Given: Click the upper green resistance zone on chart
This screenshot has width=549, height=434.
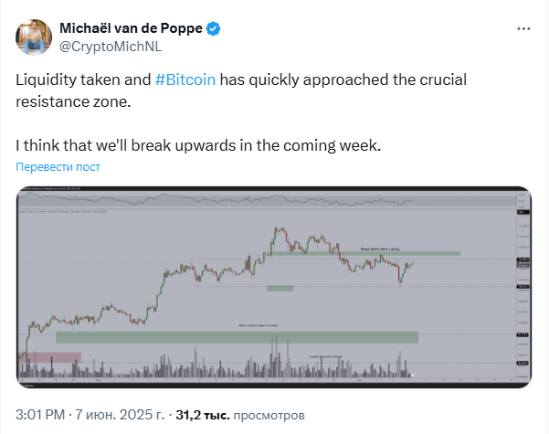Looking at the screenshot, I should coord(365,253).
